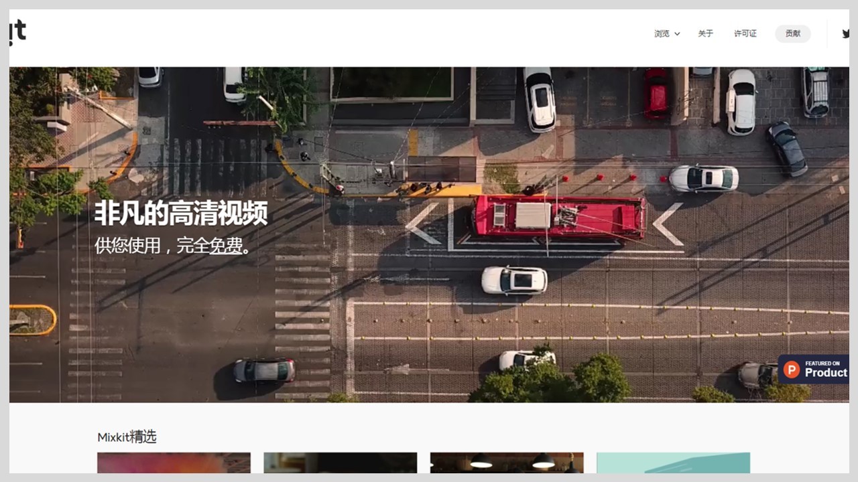Screen dimensions: 858x482
Task: Click the 贡献 pill button
Action: tap(792, 33)
